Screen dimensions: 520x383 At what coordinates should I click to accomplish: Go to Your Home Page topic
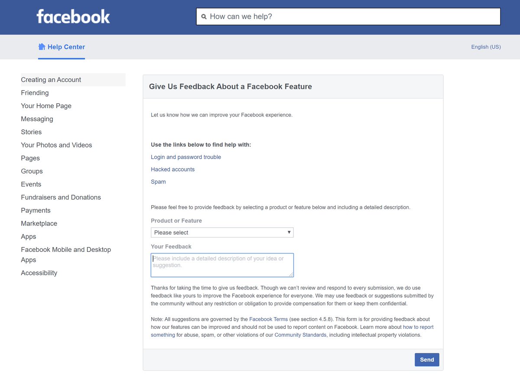(46, 106)
